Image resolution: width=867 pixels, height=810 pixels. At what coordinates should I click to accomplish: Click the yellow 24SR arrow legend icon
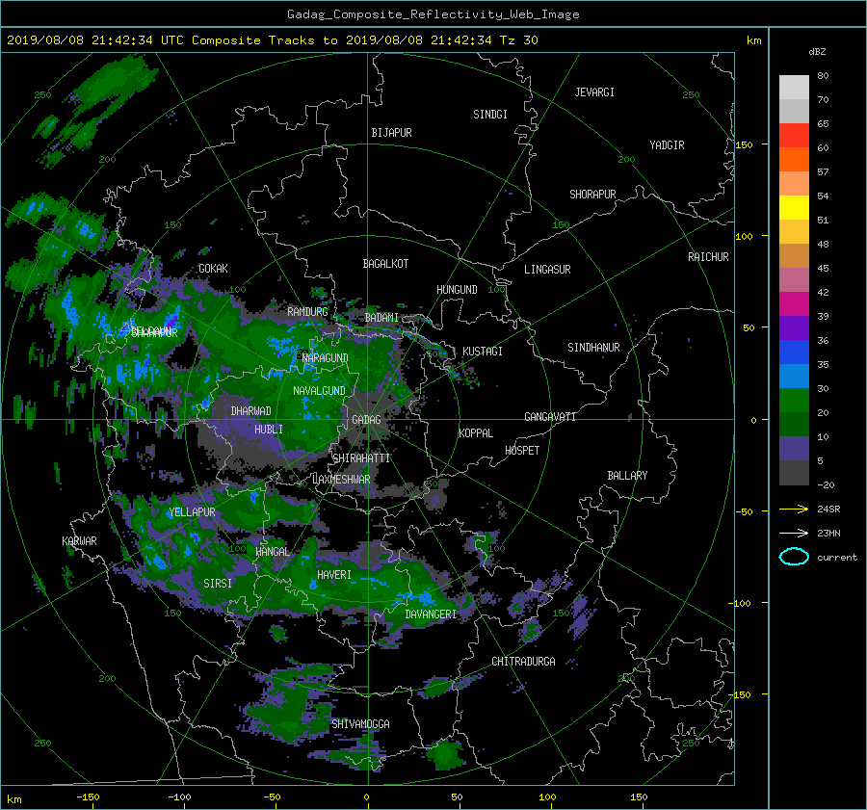point(794,510)
